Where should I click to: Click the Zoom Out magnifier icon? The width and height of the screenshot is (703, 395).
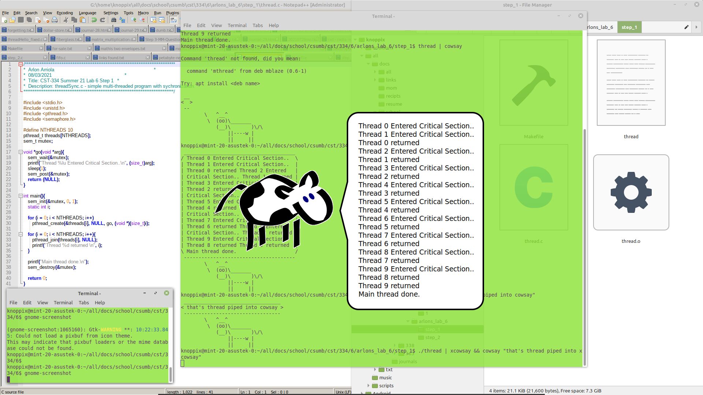[x=142, y=20]
